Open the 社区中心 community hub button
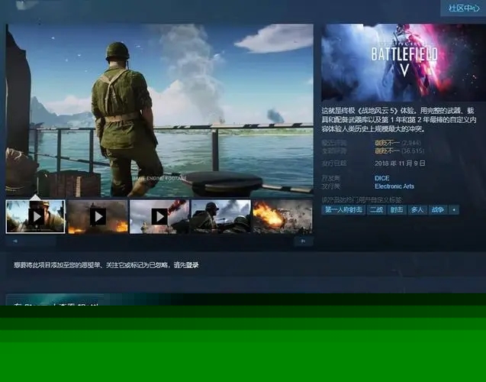Screen dimensions: 486x382 point(463,8)
